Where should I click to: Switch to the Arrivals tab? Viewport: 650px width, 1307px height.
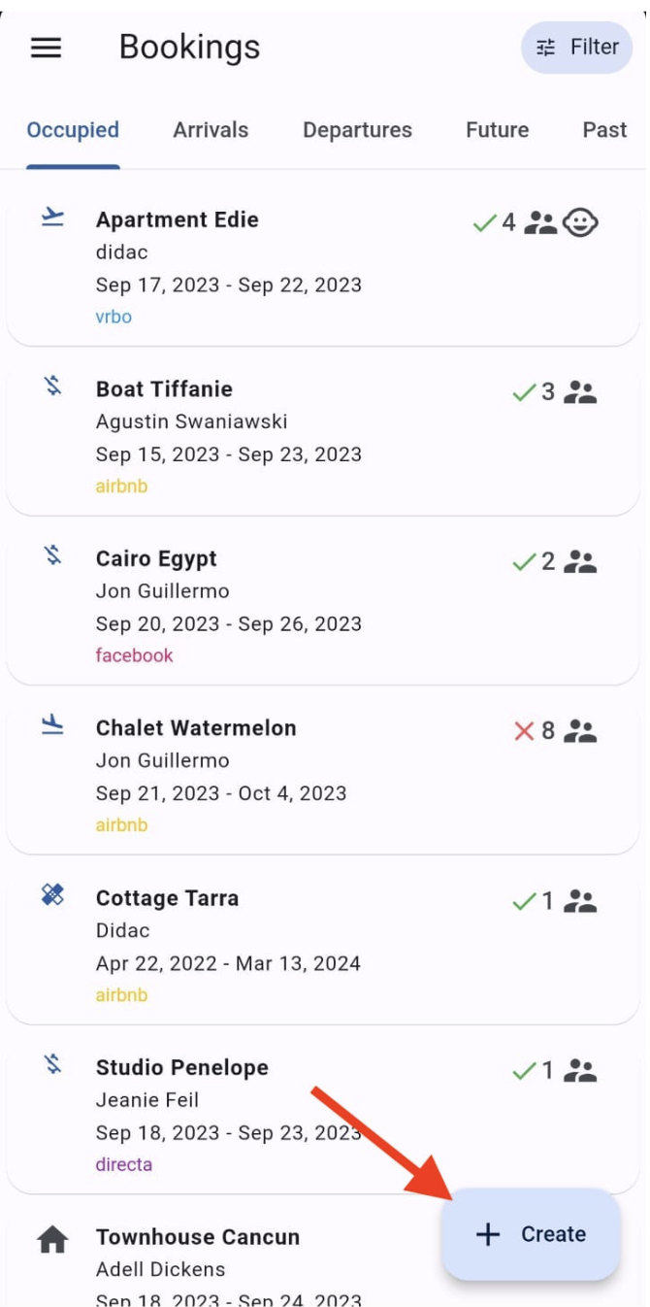(211, 130)
